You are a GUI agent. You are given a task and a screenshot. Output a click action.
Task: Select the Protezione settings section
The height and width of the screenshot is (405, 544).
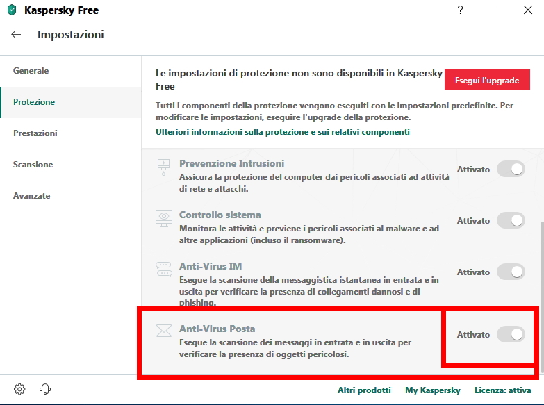coord(71,102)
